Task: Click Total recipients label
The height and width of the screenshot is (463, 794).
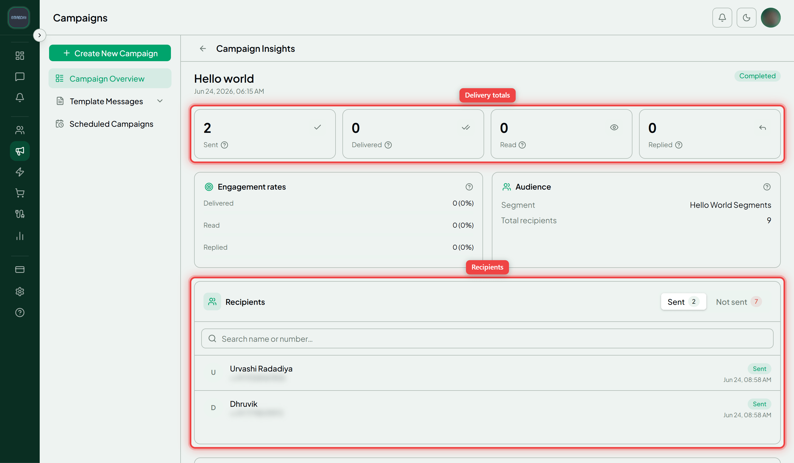Action: tap(529, 220)
